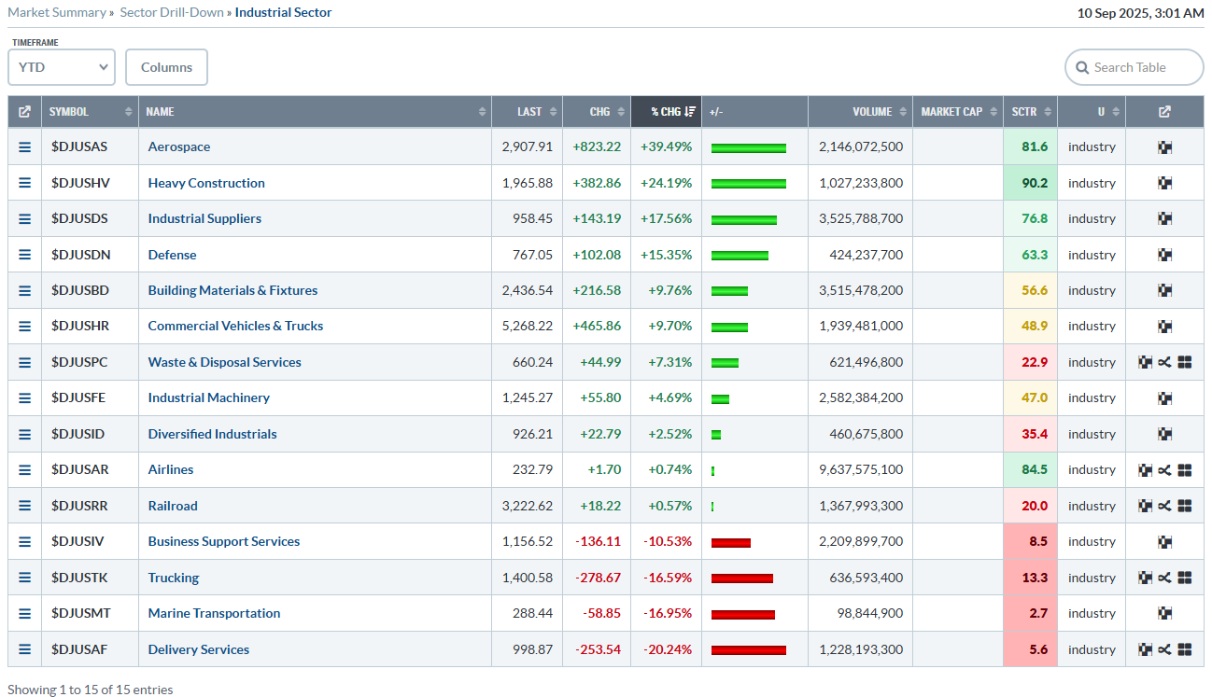
Task: Sort by the % CHG column header
Action: pos(666,112)
